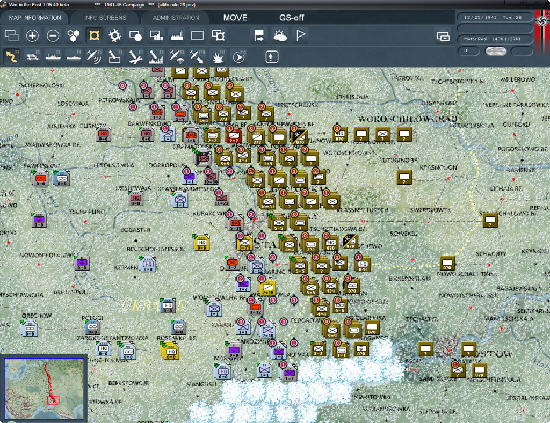Select Air Recon mode (F5) icon
This screenshot has height=423, width=550.
tap(94, 56)
